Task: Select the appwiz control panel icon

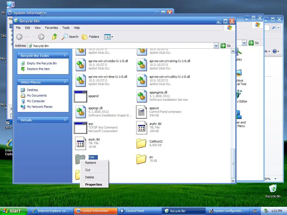Action: pos(142,112)
